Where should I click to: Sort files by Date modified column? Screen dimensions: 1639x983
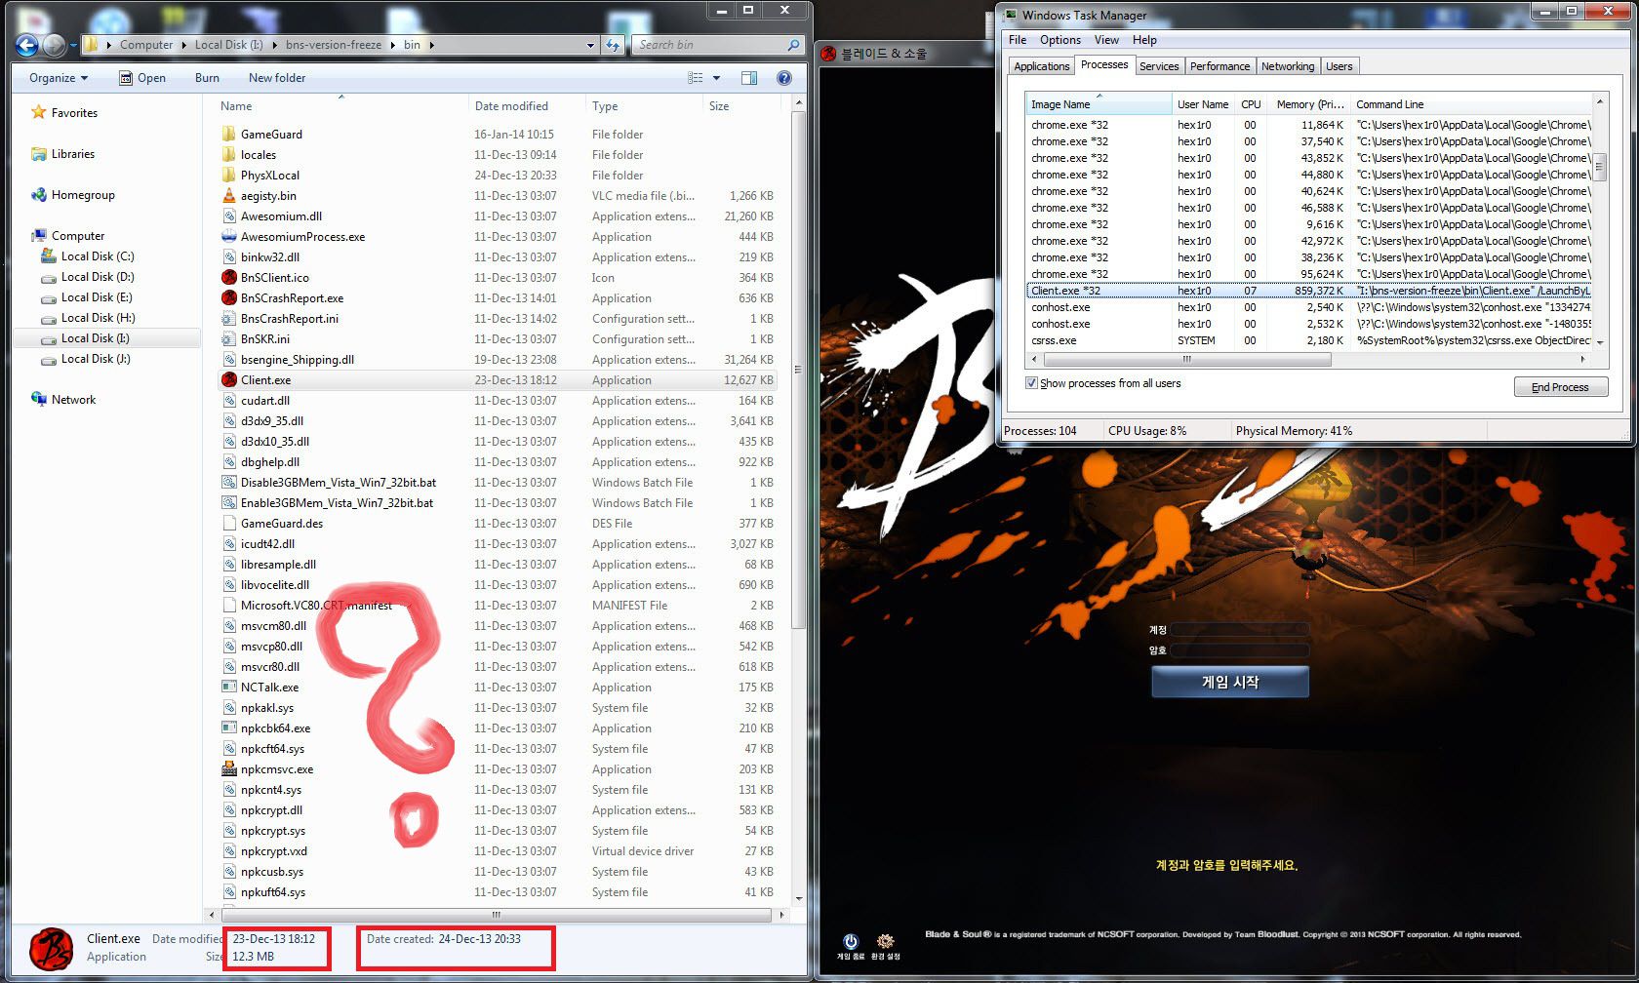click(x=526, y=105)
